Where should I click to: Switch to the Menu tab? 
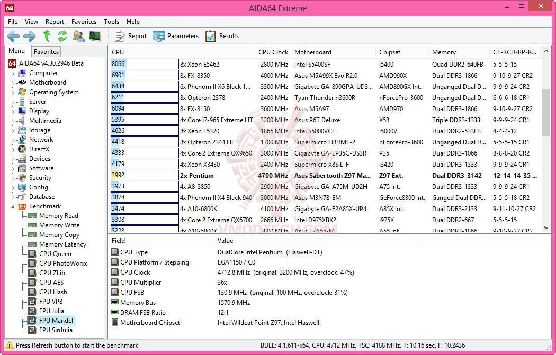tap(17, 51)
